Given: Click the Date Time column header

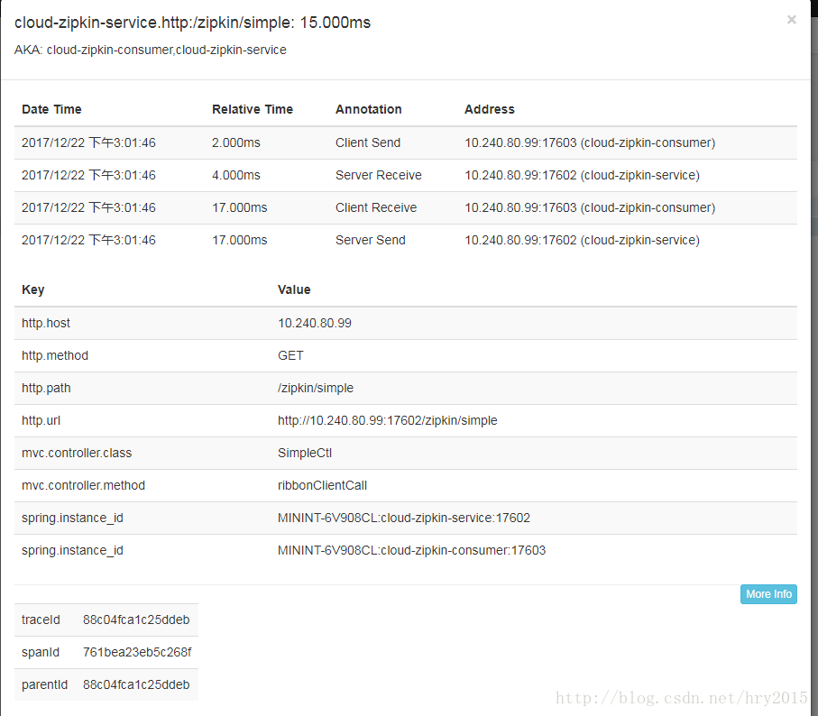Looking at the screenshot, I should click(51, 109).
